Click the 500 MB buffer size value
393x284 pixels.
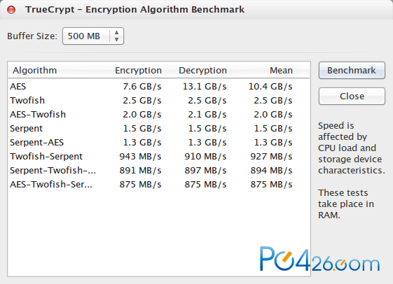(83, 36)
